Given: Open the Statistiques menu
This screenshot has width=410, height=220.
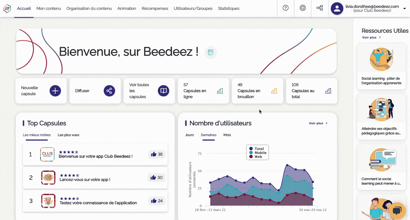Looking at the screenshot, I should tap(228, 9).
